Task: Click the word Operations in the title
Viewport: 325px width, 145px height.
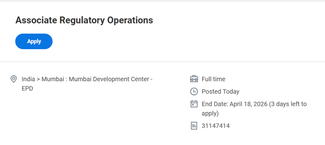Action: [130, 20]
